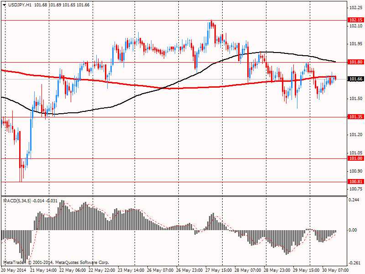Click the 101.35 red price level label
365x274 pixels.
(x=356, y=117)
